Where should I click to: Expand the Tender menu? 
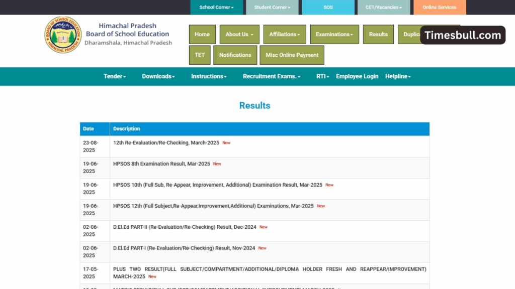[x=114, y=76]
